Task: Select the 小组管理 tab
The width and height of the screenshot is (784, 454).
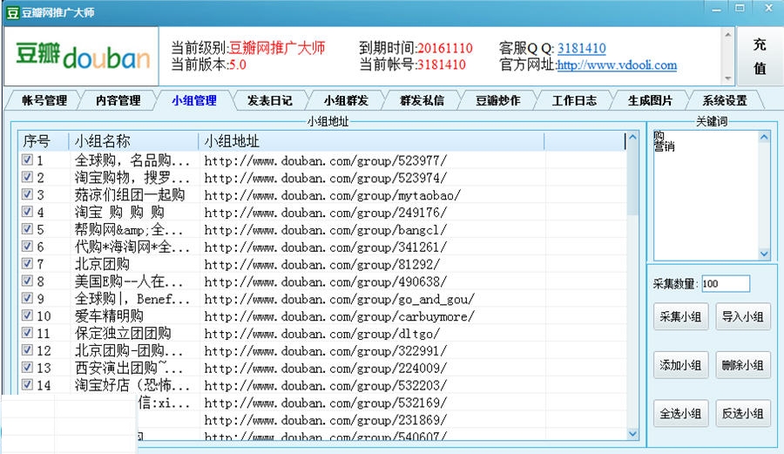Action: click(194, 100)
